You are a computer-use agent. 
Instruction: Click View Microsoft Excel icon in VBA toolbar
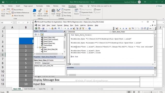36,28
